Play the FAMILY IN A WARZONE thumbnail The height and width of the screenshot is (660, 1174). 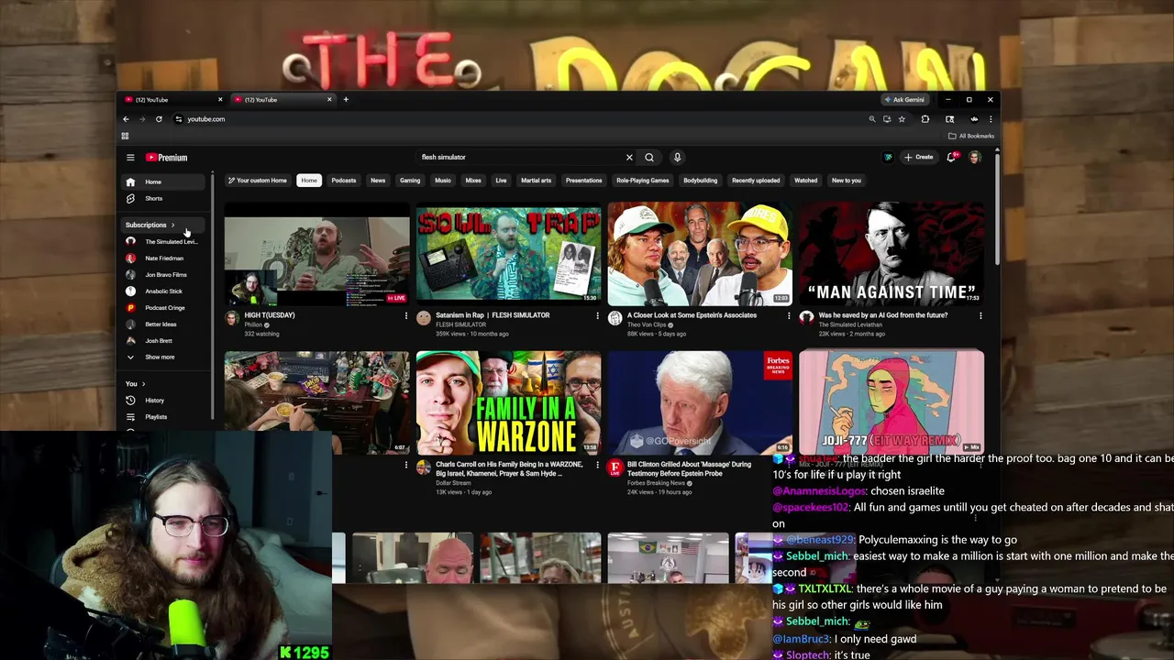point(509,402)
